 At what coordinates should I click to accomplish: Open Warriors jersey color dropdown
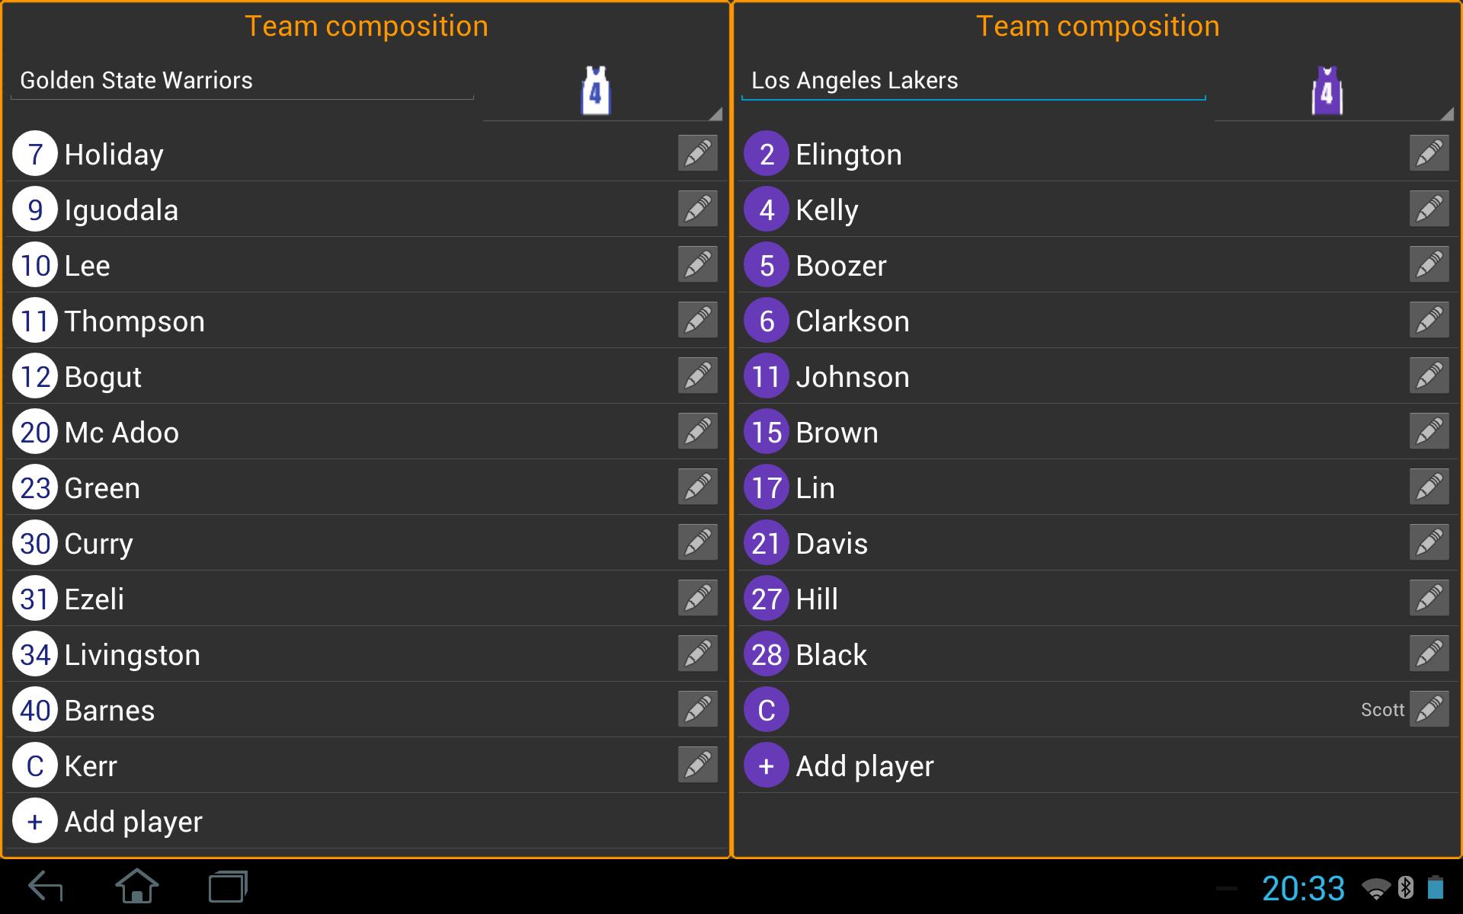(x=602, y=91)
